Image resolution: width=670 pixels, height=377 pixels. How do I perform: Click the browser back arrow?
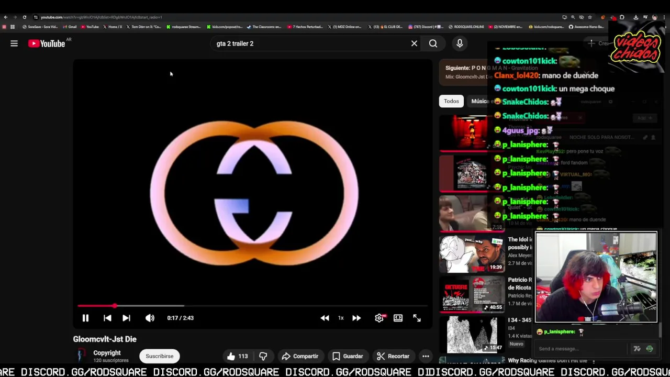(x=6, y=17)
